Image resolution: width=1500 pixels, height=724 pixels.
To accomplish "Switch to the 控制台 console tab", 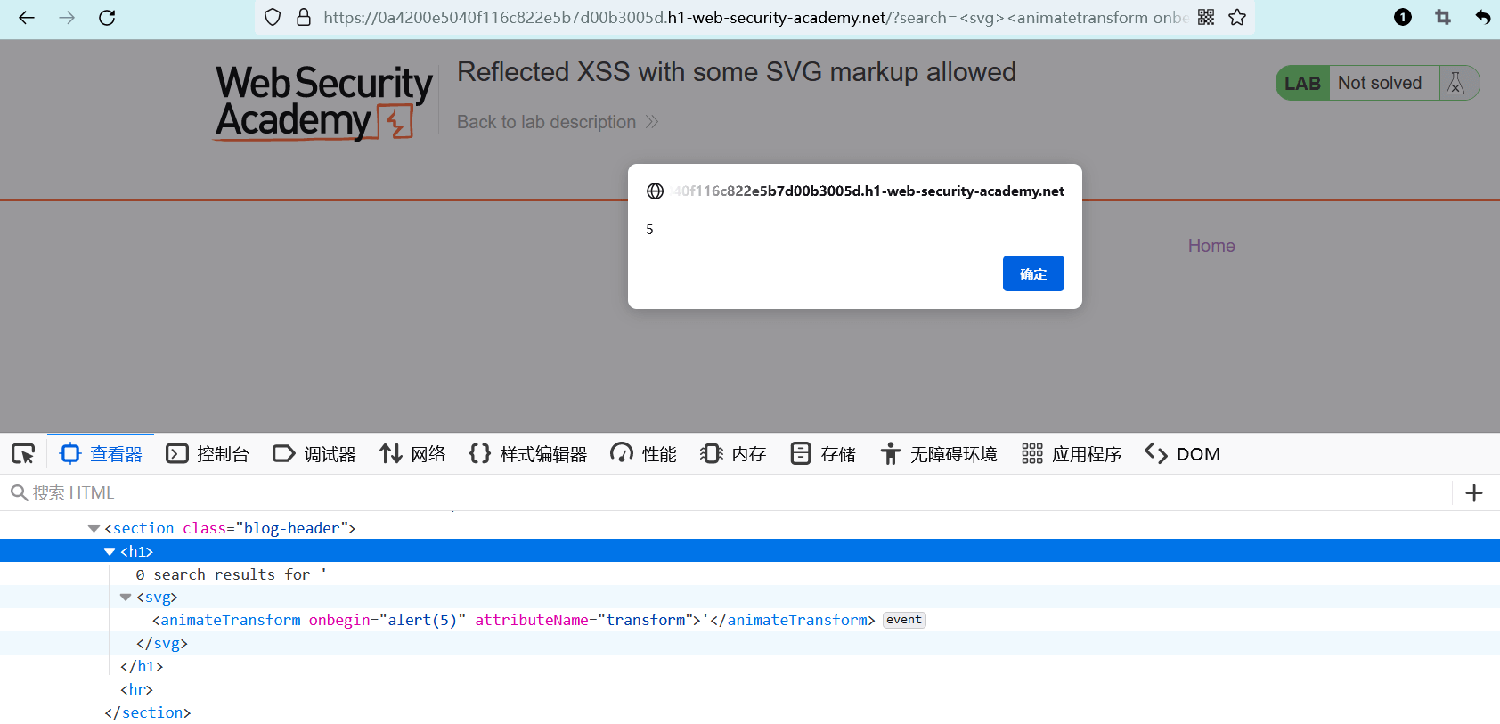I will tap(208, 454).
